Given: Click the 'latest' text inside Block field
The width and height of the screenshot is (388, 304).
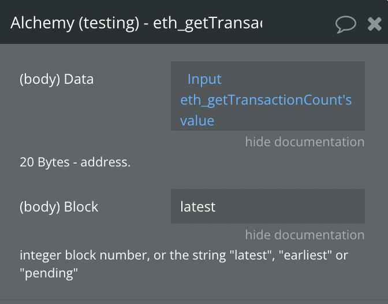Looking at the screenshot, I should pyautogui.click(x=197, y=206).
